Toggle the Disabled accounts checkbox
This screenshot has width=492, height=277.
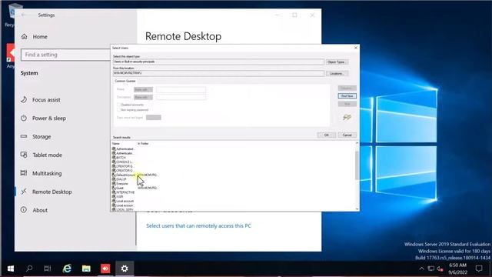119,105
